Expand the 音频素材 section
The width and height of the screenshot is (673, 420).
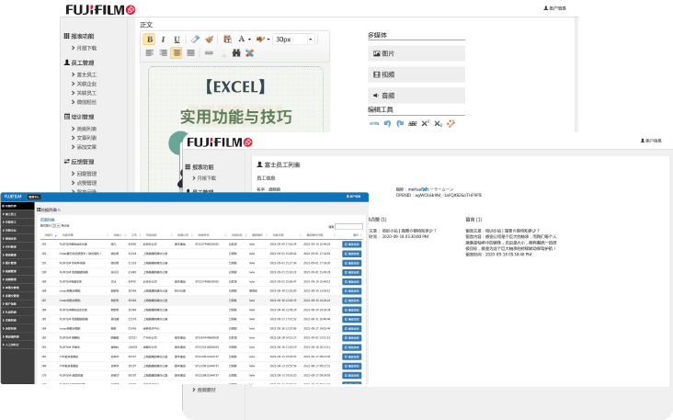click(208, 390)
